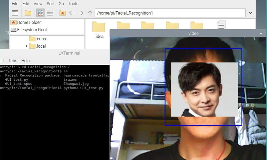The width and height of the screenshot is (267, 160).
Task: Open the Help menu in LXTerminal
Action: click(x=25, y=61)
